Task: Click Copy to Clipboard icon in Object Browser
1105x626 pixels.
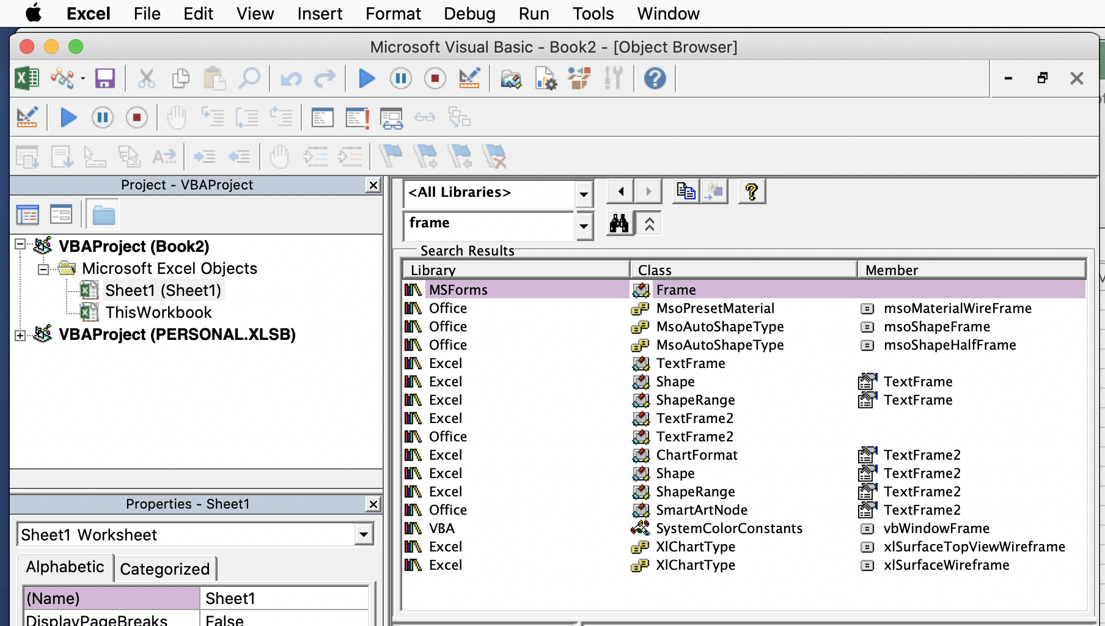Action: (685, 192)
